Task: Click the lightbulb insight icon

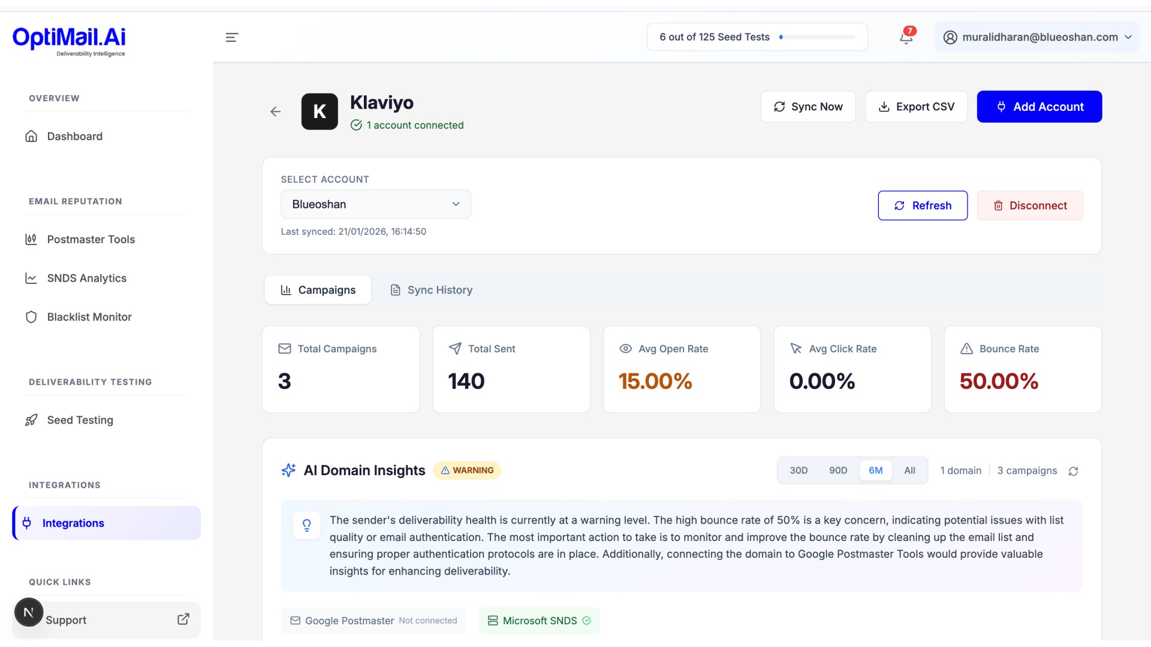Action: point(306,525)
